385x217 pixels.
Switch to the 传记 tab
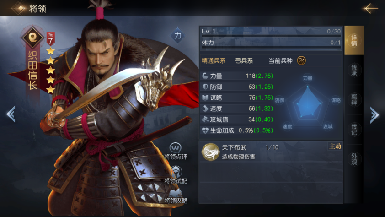354,129
